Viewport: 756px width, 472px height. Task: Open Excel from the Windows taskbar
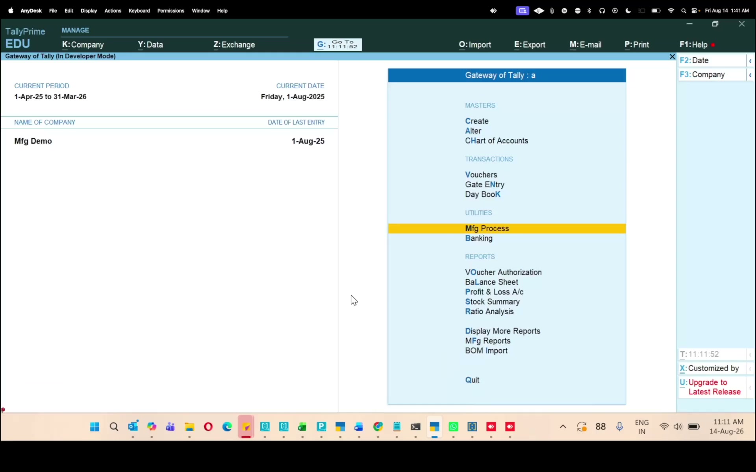pyautogui.click(x=302, y=427)
